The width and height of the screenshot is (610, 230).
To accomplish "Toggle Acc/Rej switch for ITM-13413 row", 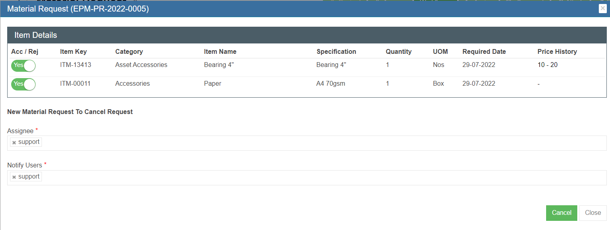I will point(23,65).
